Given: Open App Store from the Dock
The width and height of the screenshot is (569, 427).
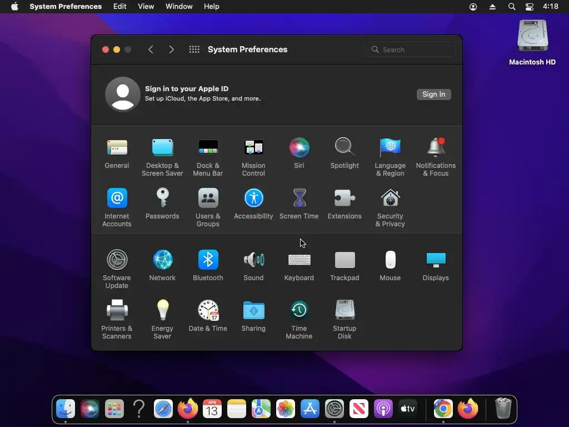Looking at the screenshot, I should (x=310, y=409).
